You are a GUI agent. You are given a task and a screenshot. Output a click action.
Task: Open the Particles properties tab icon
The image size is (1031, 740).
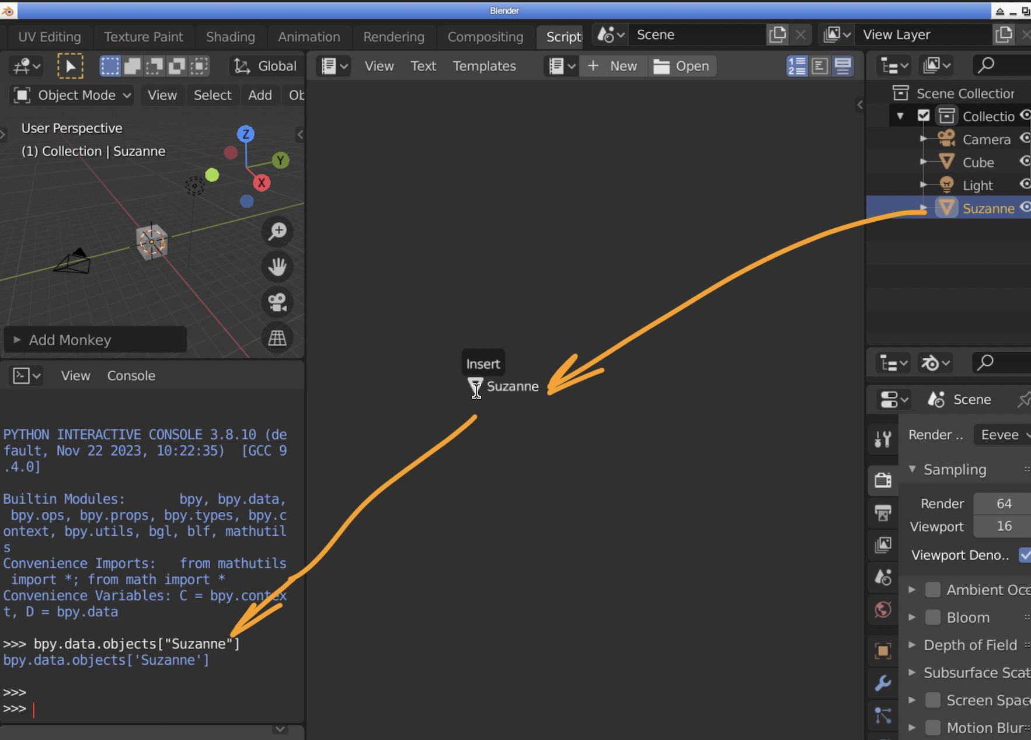(x=883, y=715)
